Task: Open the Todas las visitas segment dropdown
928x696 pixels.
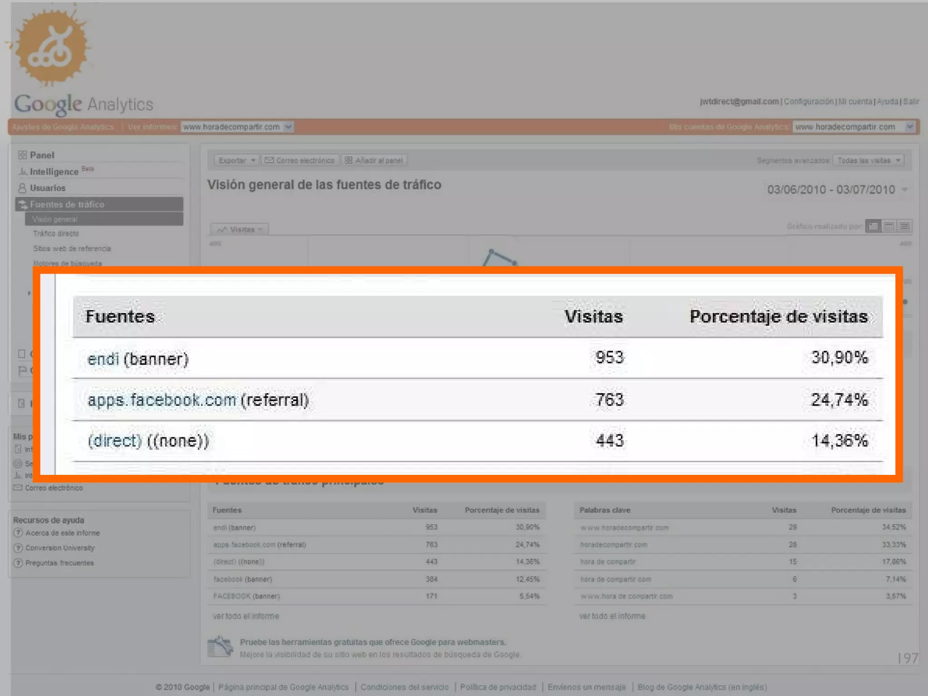Action: tap(868, 160)
